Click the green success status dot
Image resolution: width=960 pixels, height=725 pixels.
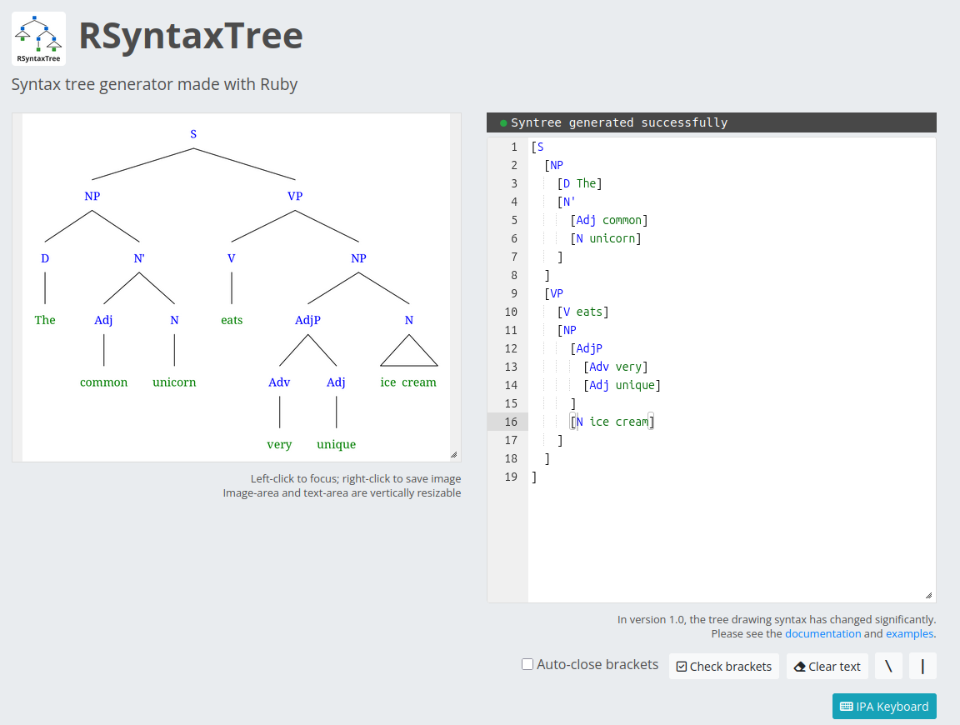(503, 123)
